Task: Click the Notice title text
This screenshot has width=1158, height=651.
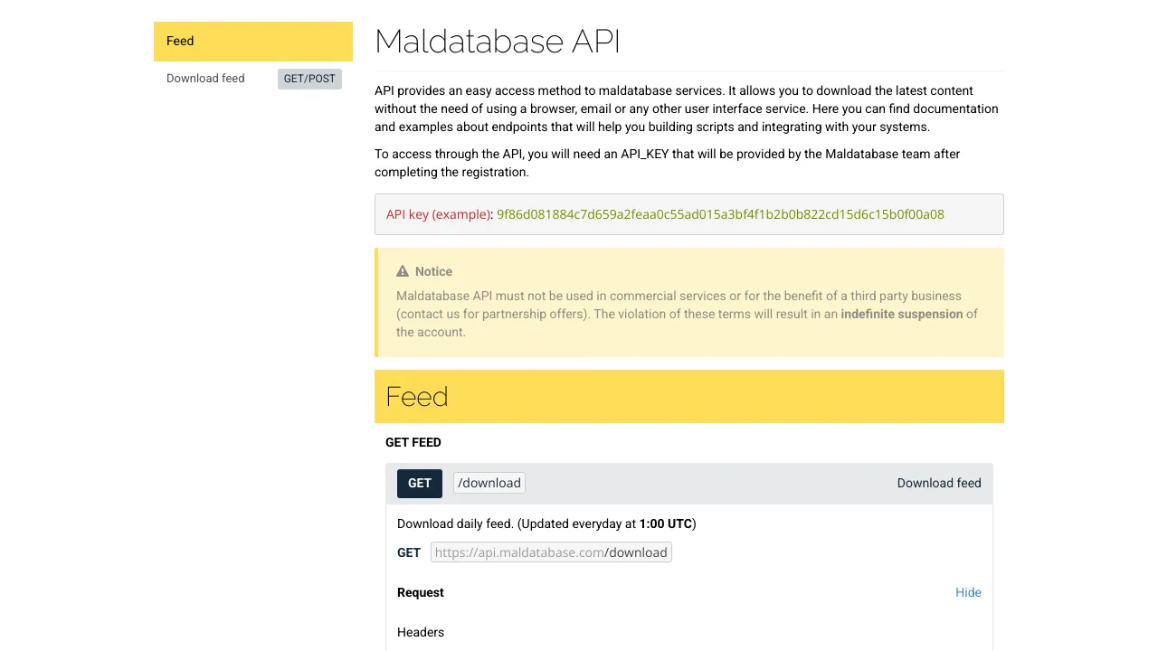Action: pos(433,271)
